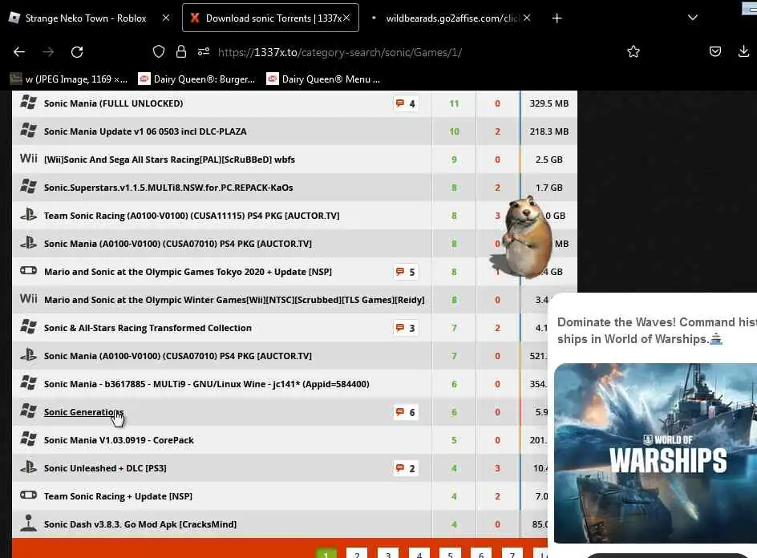Click the browser Back arrow
Screen dimensions: 757x558
18,51
